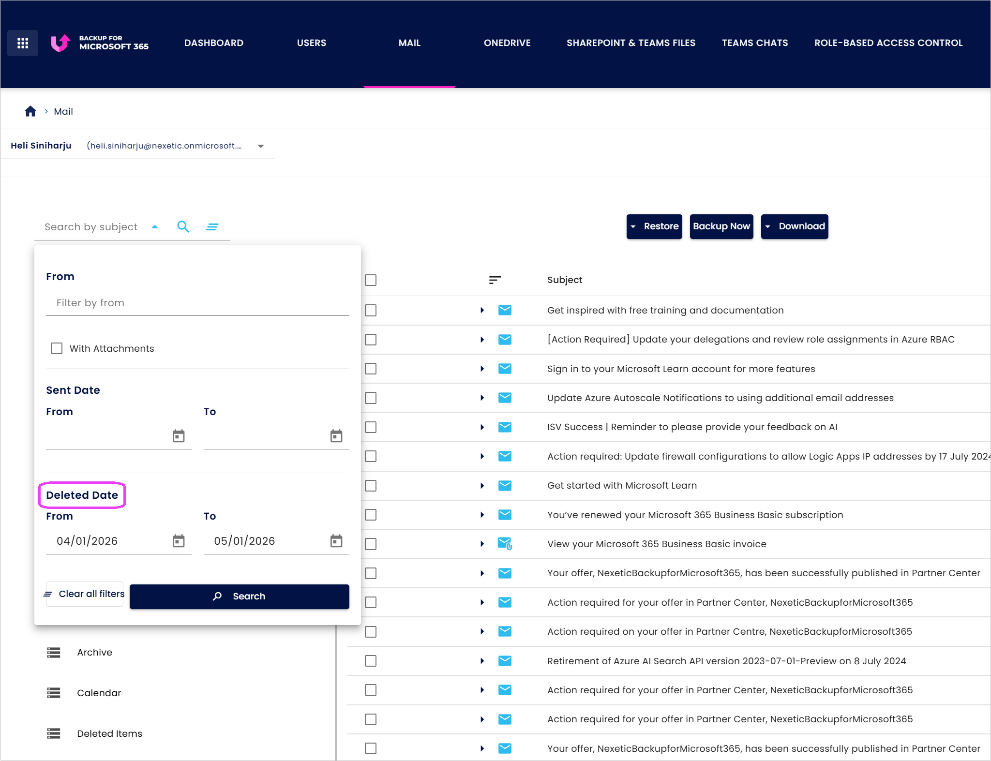
Task: Open the app launcher grid icon
Action: click(x=23, y=43)
